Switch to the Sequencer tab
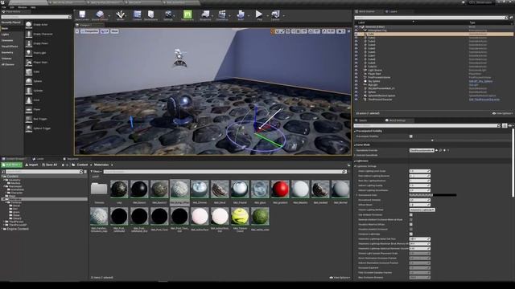 point(71,159)
